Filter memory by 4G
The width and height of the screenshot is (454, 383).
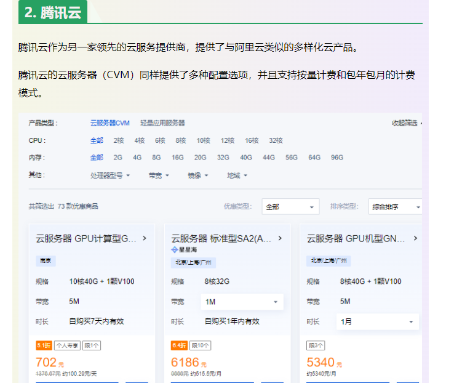tap(137, 157)
